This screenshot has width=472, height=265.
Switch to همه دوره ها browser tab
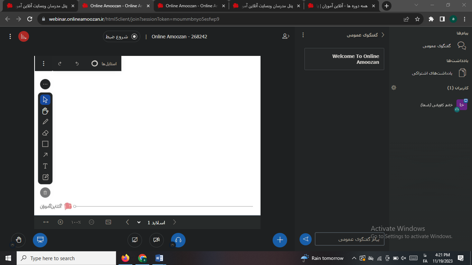(x=341, y=6)
